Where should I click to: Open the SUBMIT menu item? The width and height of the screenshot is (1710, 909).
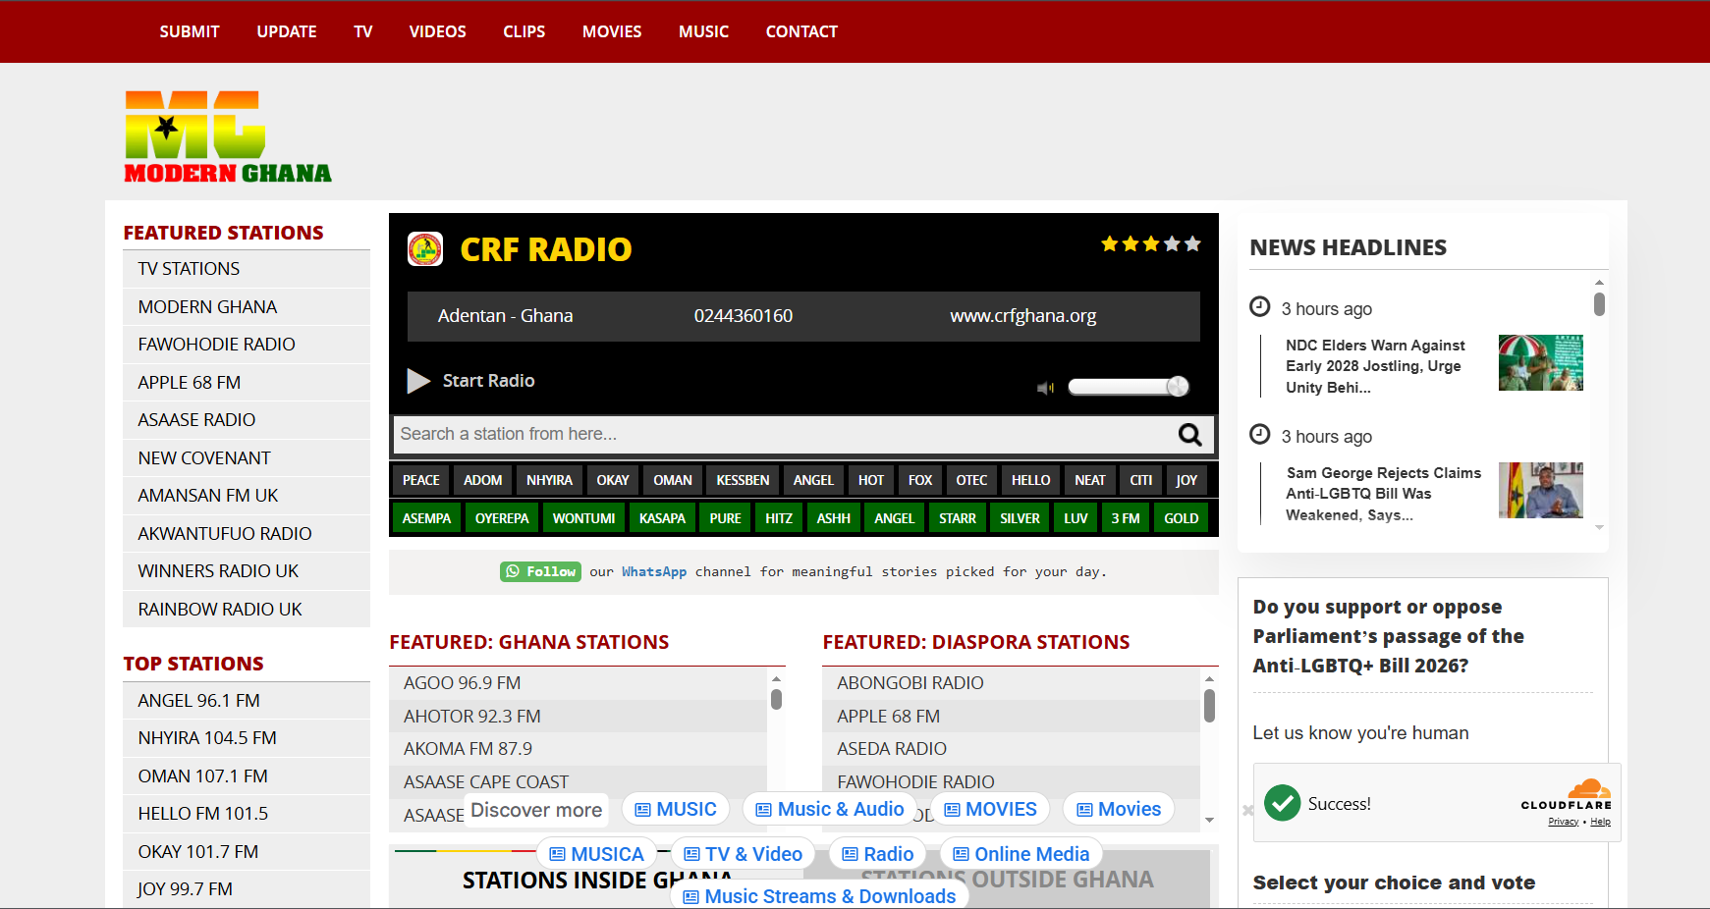point(190,31)
